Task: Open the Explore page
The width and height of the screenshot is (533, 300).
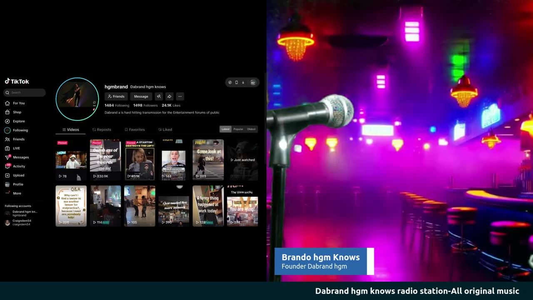Action: pos(19,121)
